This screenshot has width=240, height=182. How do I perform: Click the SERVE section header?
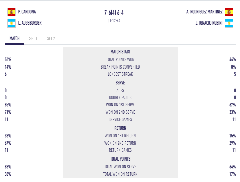click(x=120, y=83)
